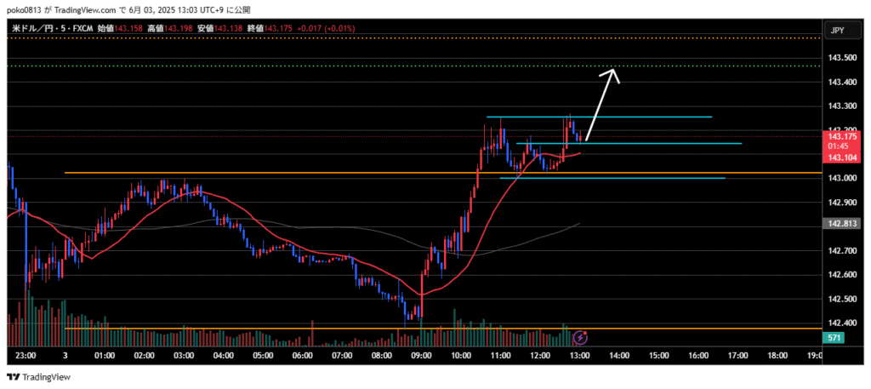
Task: Click the purple lightning event icon
Action: click(x=581, y=337)
